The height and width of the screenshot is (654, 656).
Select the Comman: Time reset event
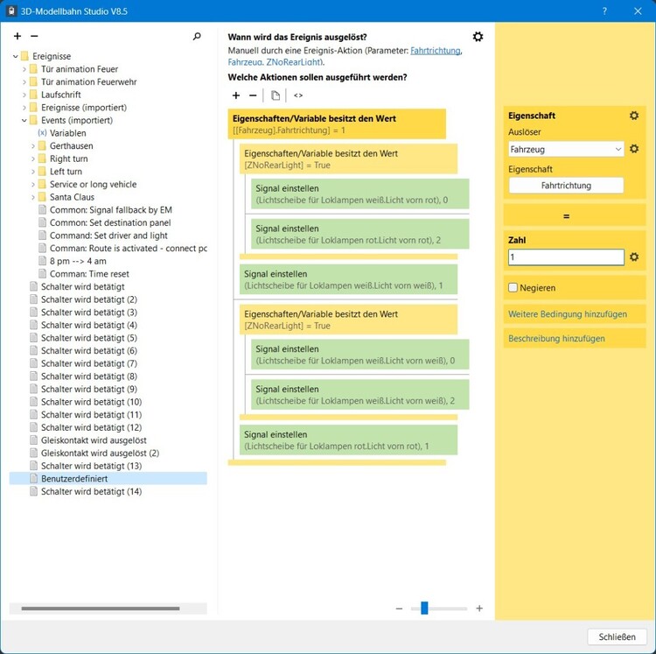click(89, 274)
